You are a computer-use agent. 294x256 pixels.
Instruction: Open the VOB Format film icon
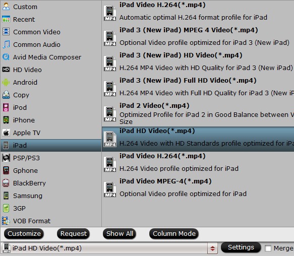6,221
